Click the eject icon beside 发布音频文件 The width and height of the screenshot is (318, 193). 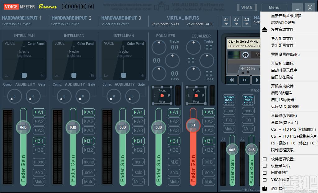click(x=265, y=30)
